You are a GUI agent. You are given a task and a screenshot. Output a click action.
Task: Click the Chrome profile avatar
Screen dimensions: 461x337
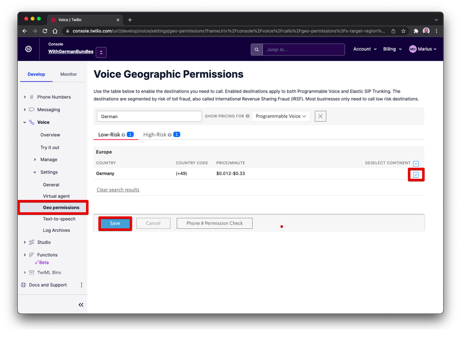426,31
